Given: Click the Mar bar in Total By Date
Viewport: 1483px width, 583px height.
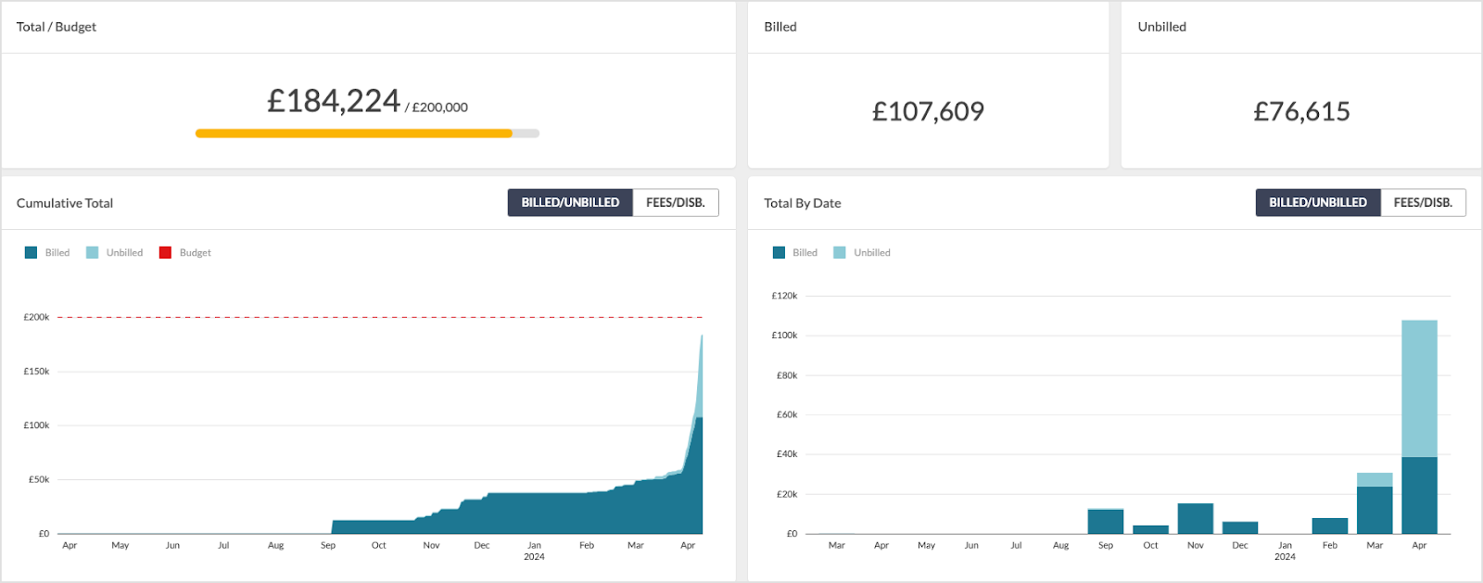Looking at the screenshot, I should pos(1375,503).
